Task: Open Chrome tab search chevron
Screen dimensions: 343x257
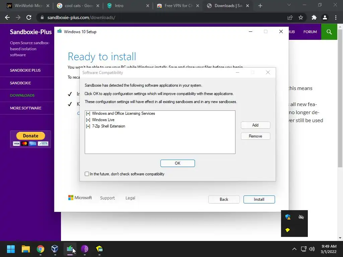Action: (x=289, y=5)
